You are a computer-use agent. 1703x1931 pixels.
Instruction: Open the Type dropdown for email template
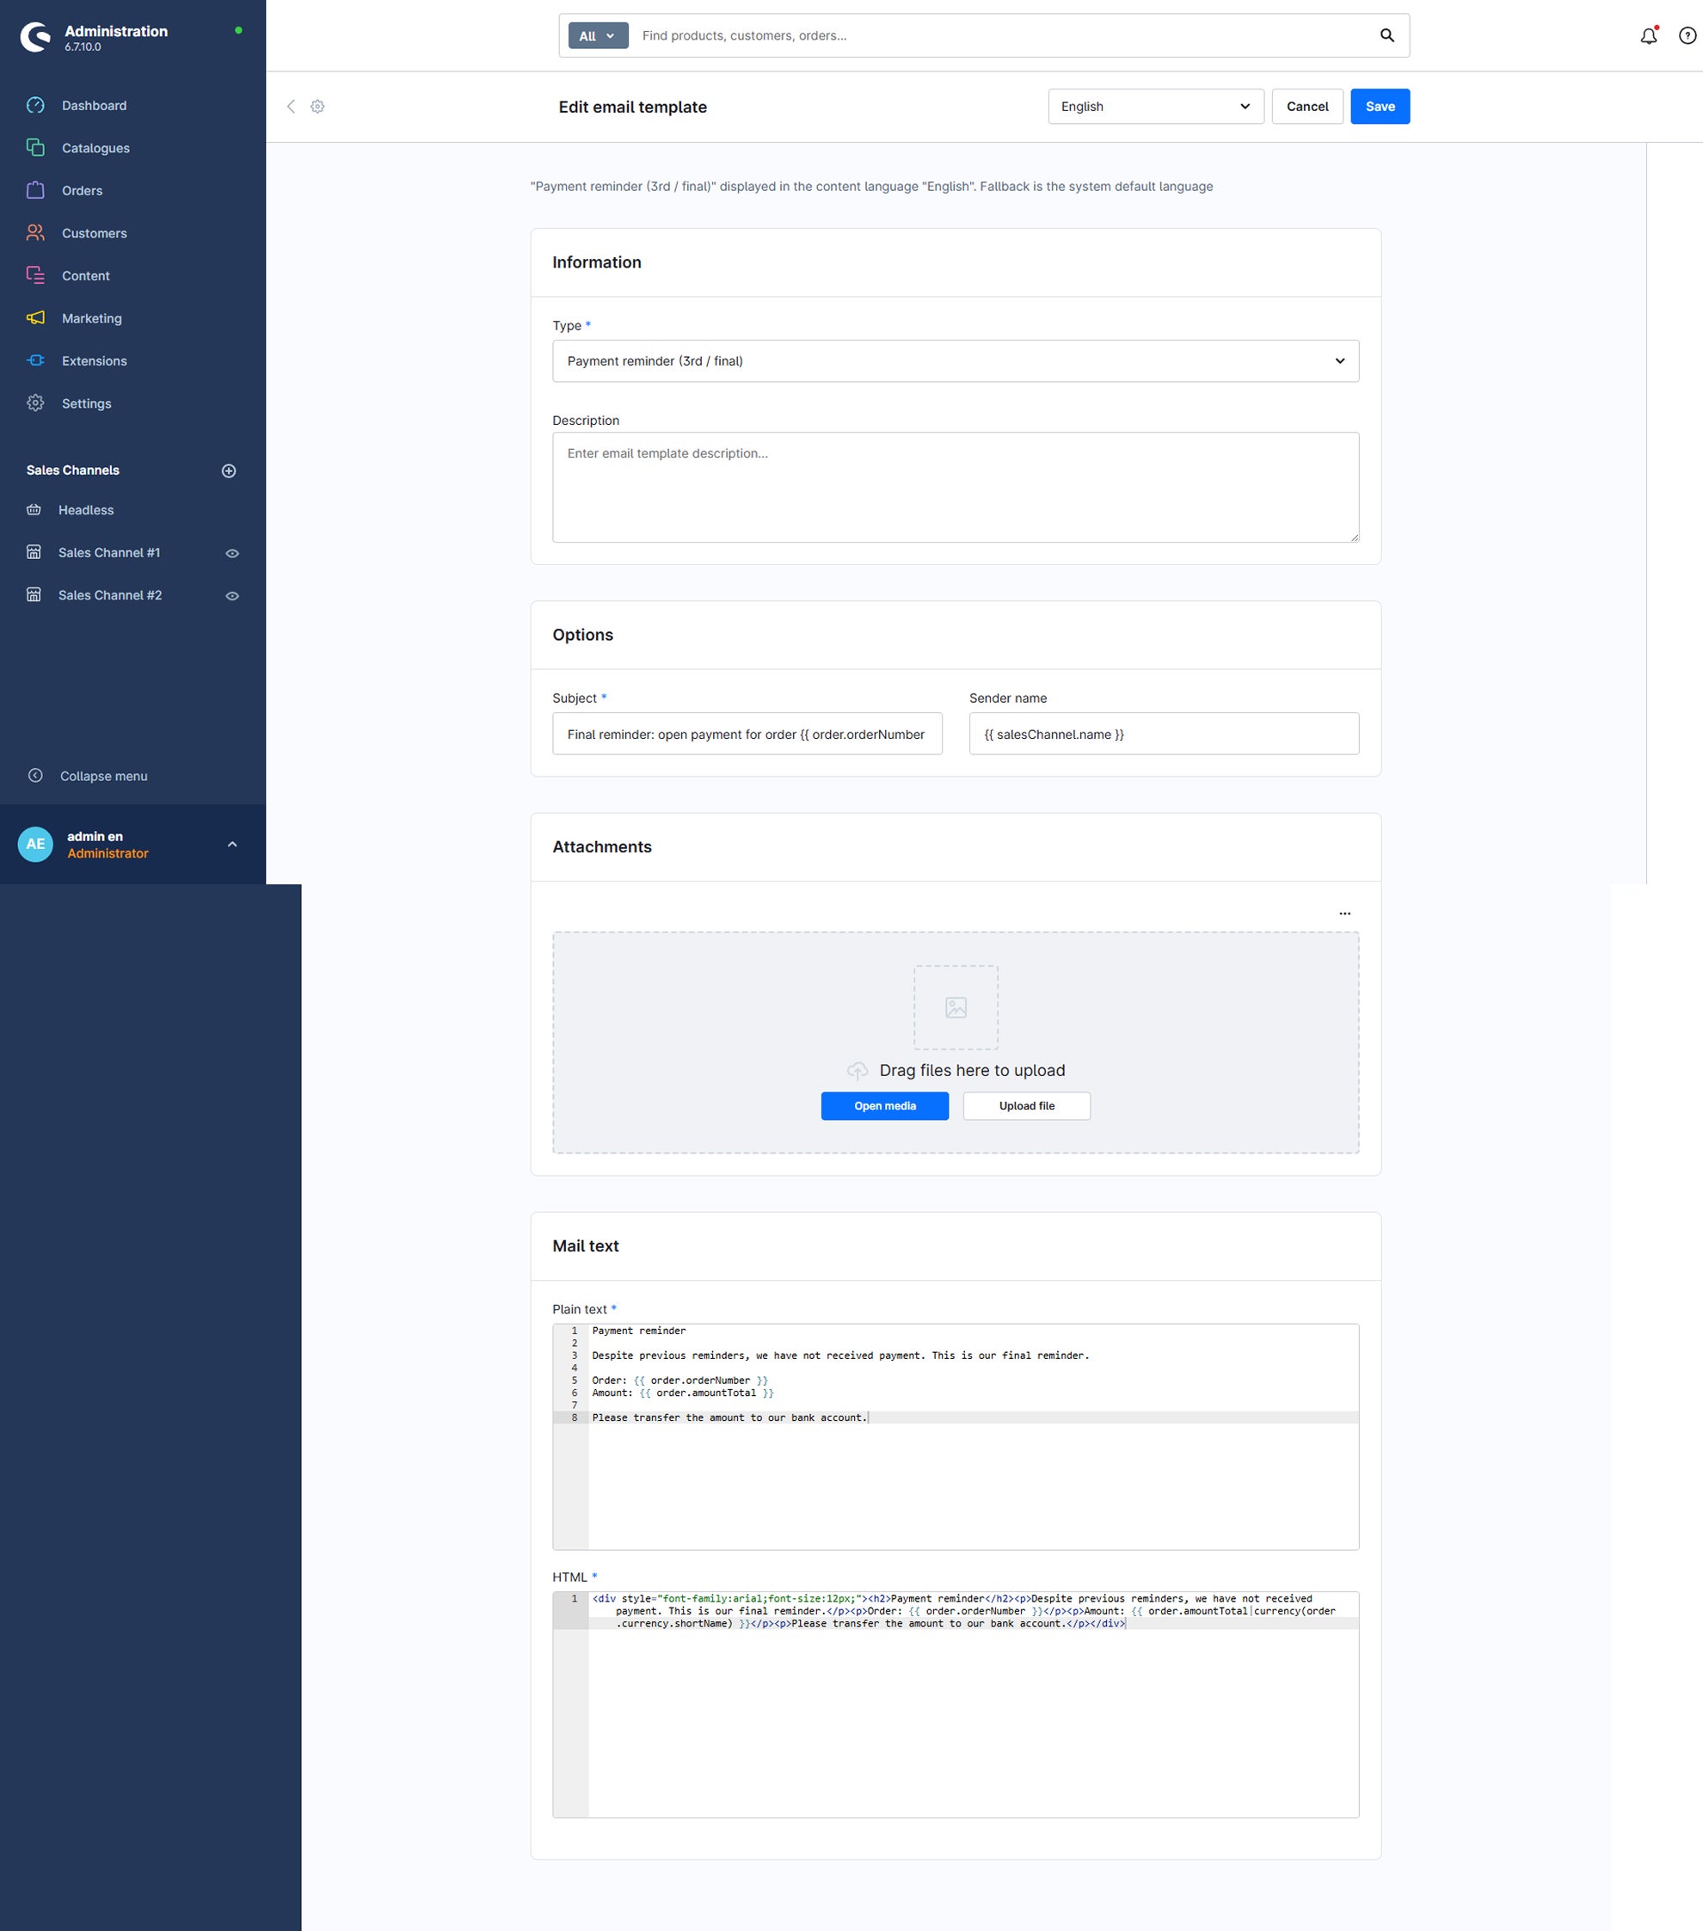pyautogui.click(x=955, y=361)
